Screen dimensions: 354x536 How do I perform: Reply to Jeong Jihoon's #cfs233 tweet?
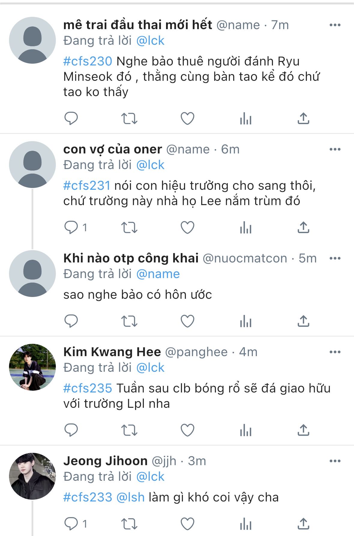71,524
